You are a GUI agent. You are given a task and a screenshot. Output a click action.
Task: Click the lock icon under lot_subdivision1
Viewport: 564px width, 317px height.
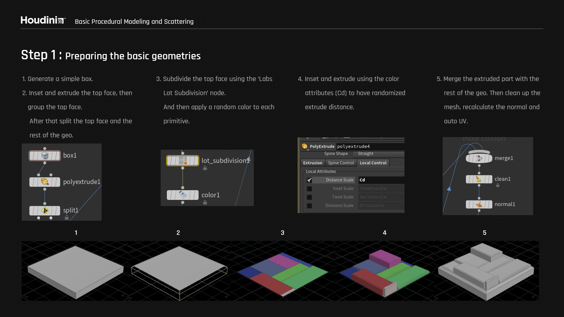(x=205, y=168)
